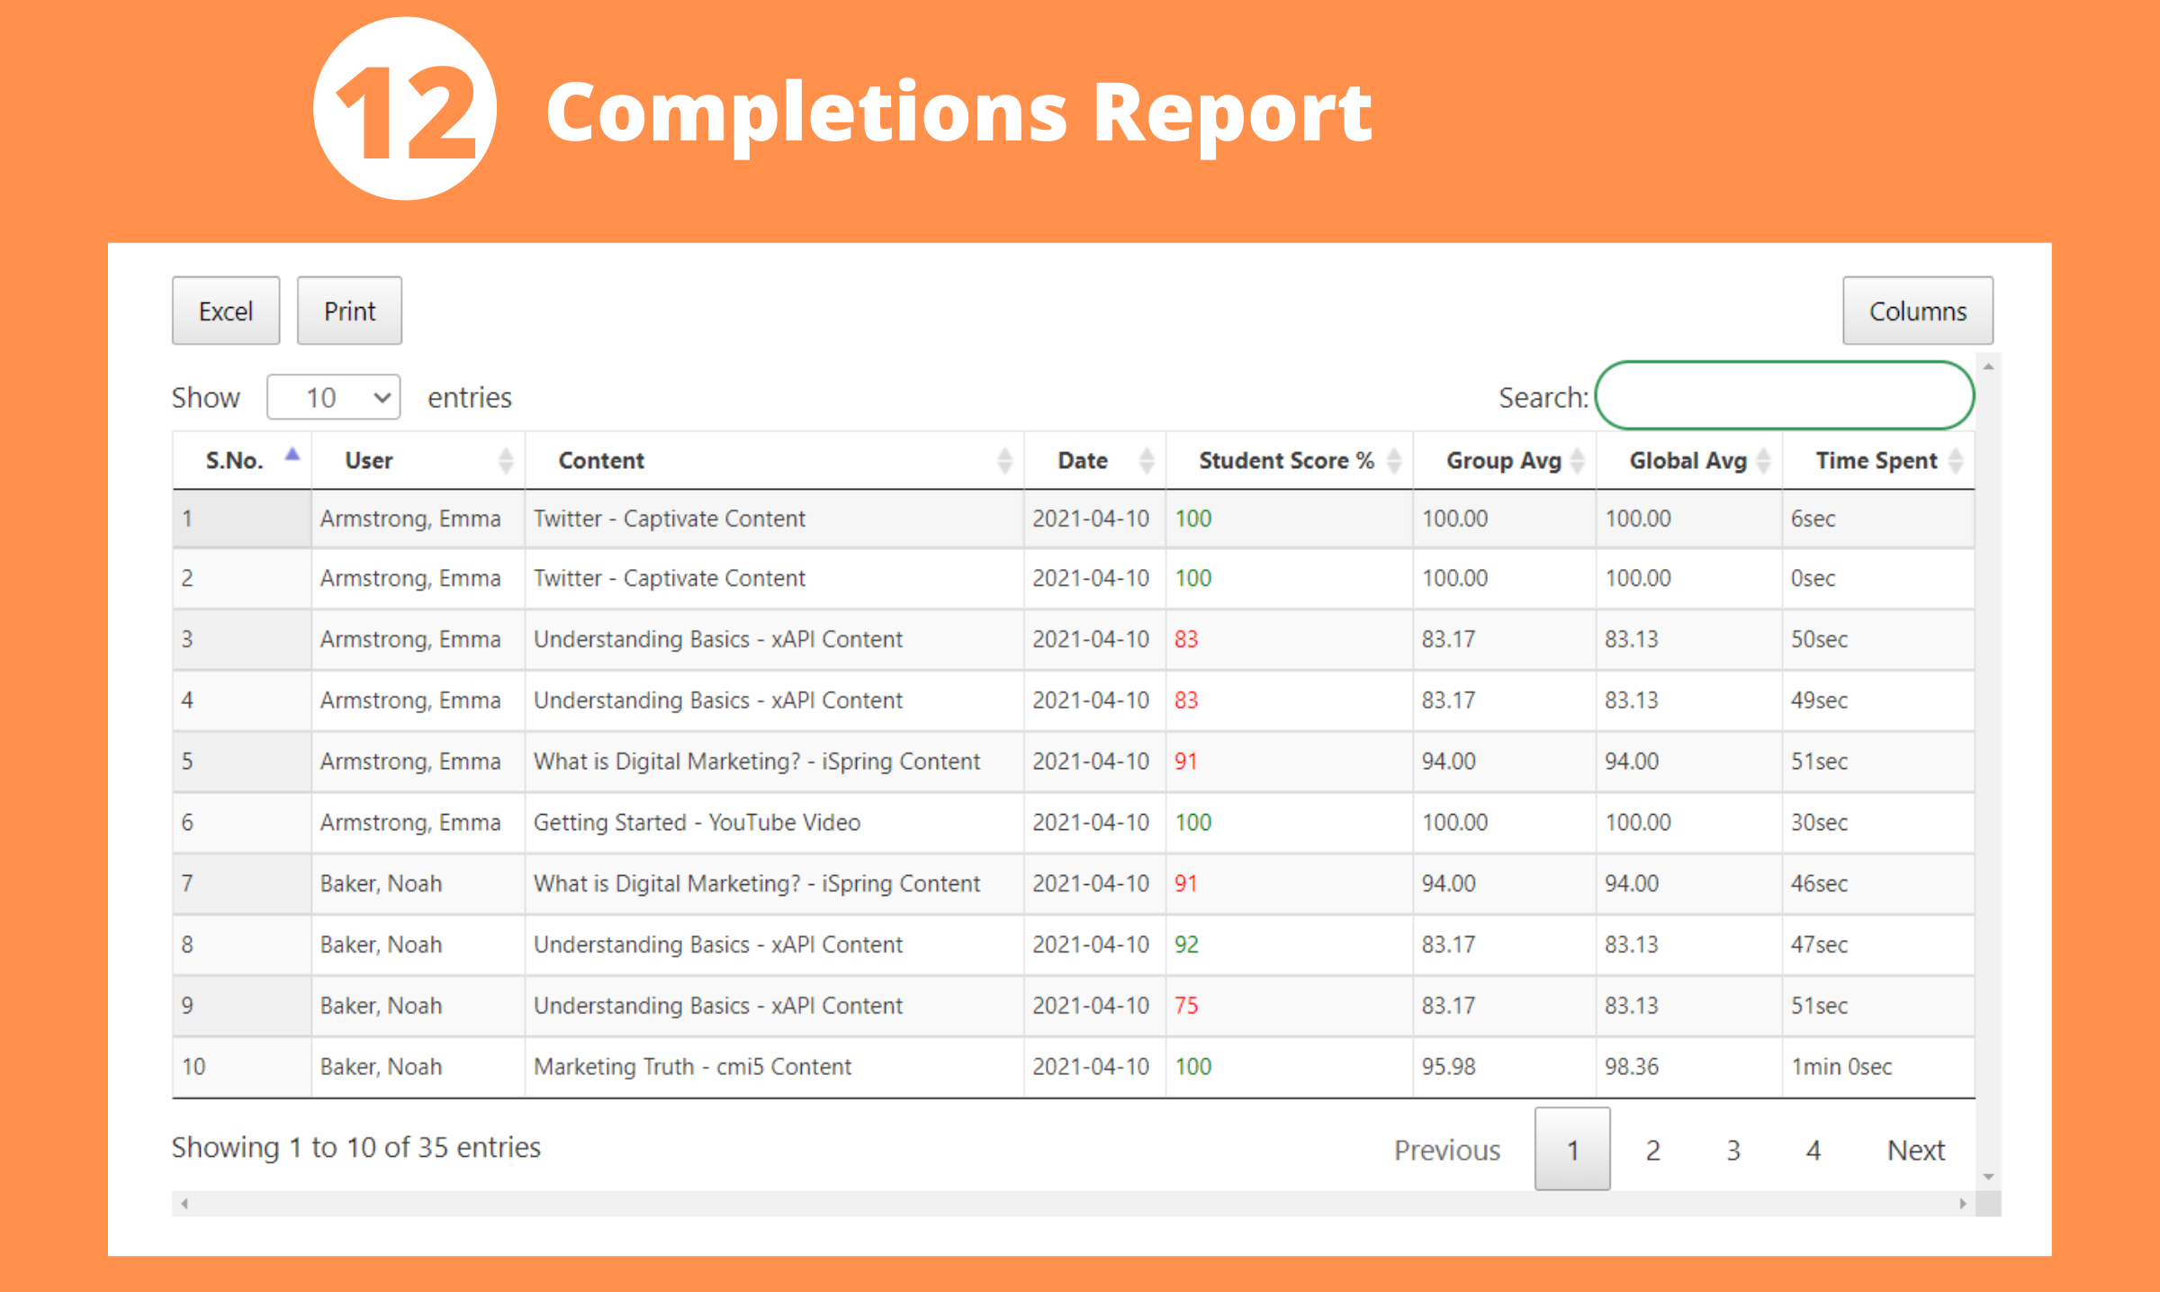Focus the Search input field

1784,396
